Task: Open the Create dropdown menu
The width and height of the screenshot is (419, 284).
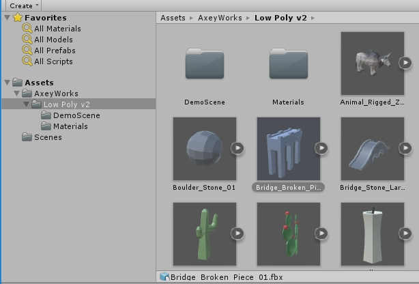Action: tap(24, 5)
